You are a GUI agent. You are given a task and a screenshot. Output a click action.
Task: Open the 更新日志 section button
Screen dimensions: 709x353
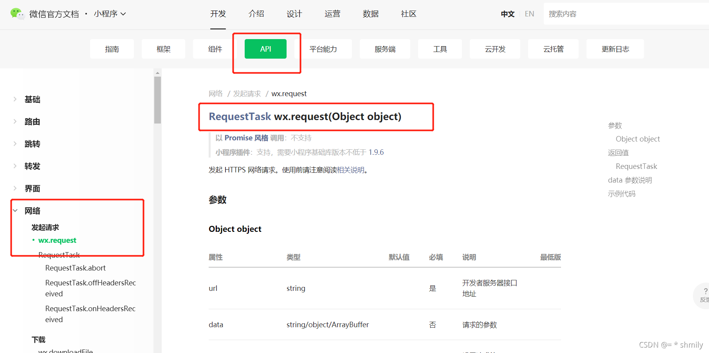click(x=615, y=49)
